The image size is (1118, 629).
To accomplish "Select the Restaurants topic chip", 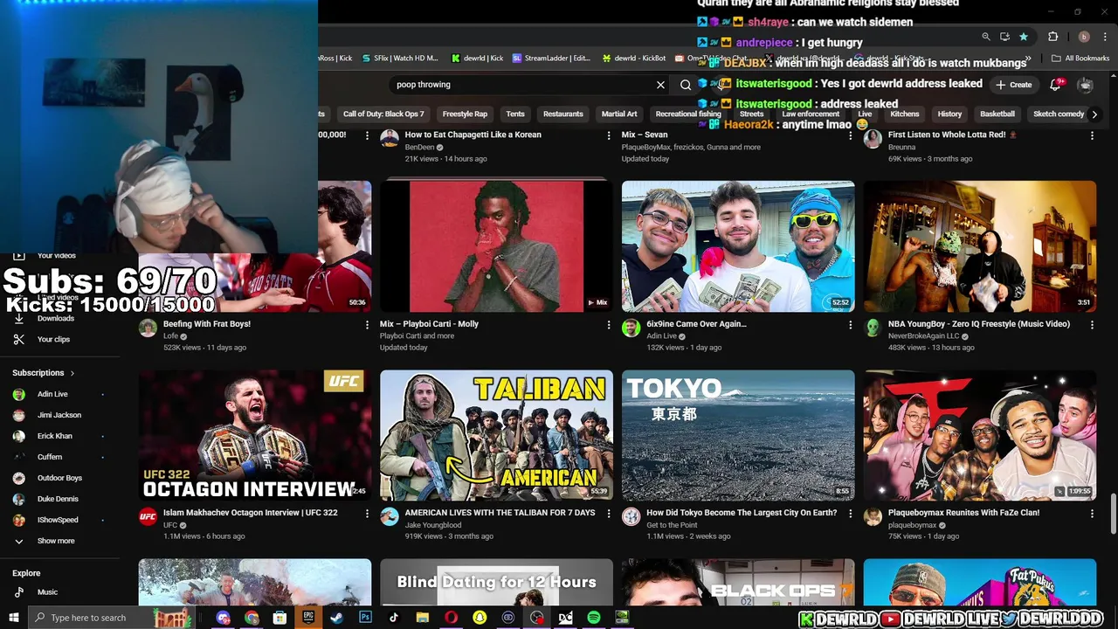I will (x=563, y=114).
